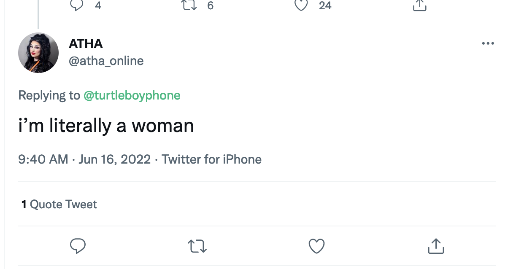Click the tweet text "i'm literally a woman"
The width and height of the screenshot is (508, 269).
click(x=106, y=126)
